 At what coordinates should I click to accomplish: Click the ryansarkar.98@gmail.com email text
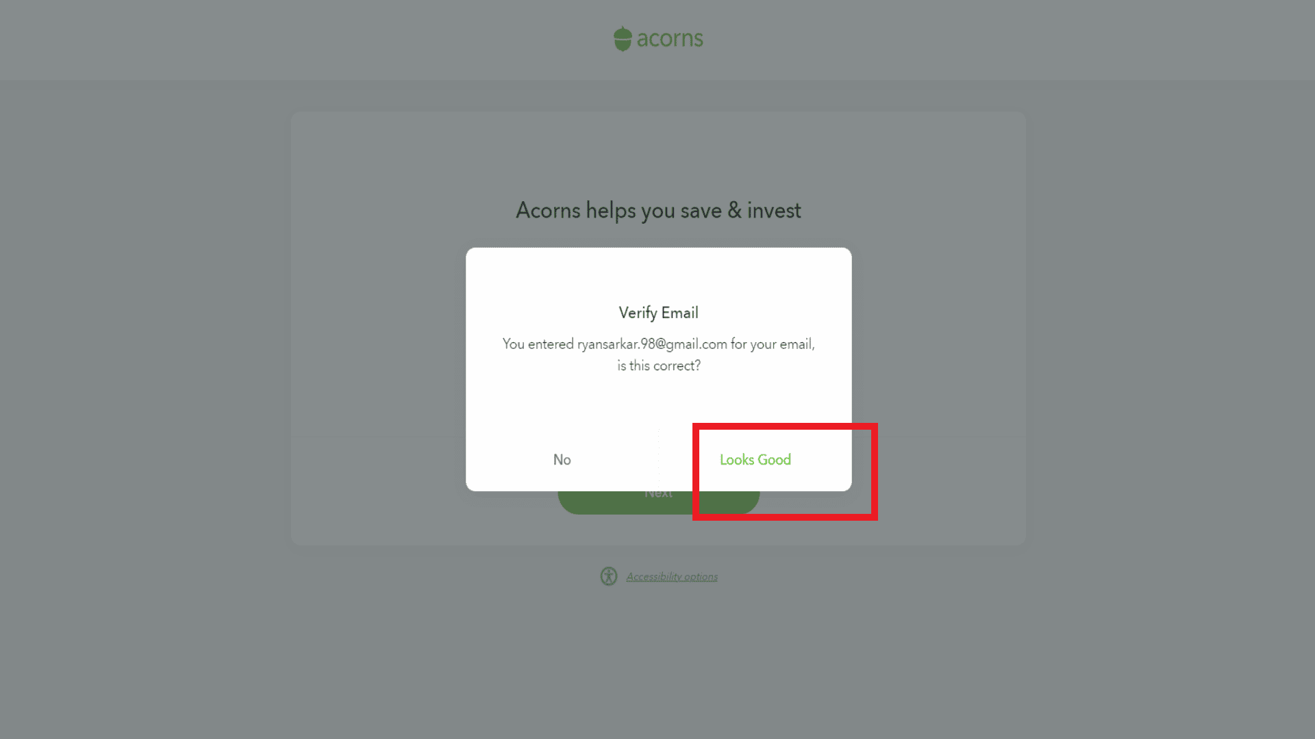651,344
